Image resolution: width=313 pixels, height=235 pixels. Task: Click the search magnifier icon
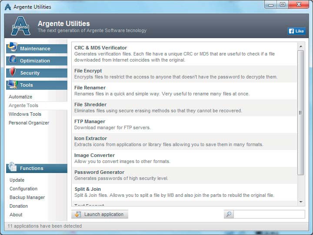[229, 214]
